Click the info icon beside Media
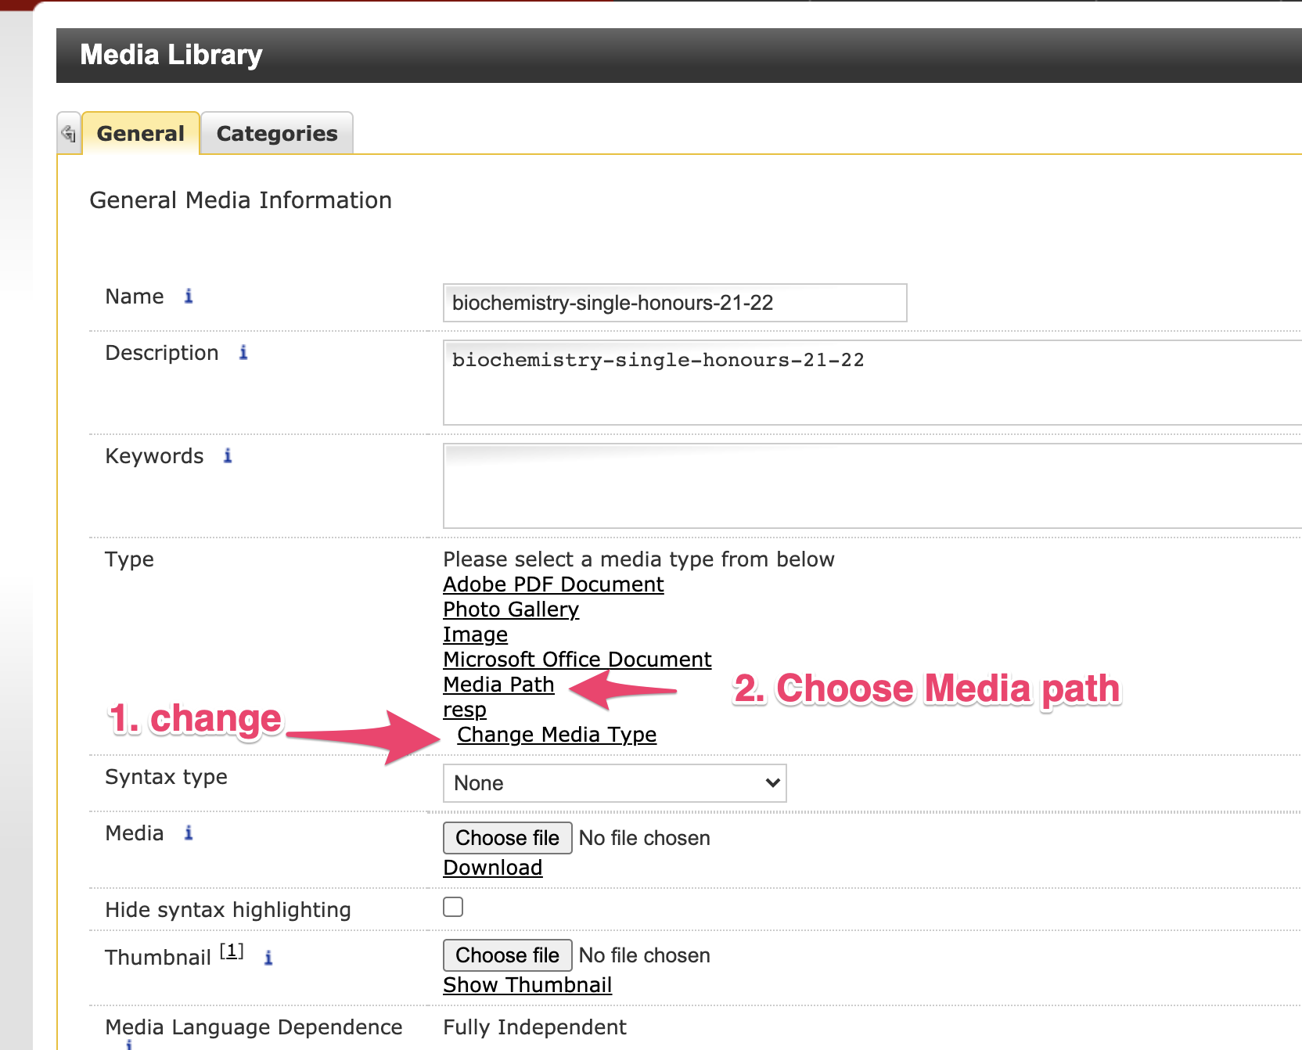Image resolution: width=1302 pixels, height=1050 pixels. tap(189, 833)
